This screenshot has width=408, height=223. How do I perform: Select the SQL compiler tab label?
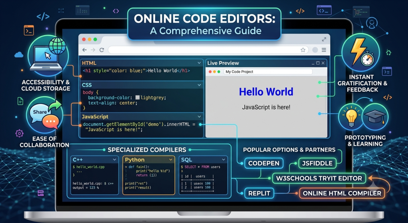186,160
